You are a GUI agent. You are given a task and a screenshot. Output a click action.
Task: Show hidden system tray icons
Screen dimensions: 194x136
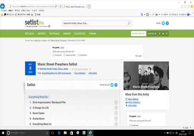coord(165,133)
